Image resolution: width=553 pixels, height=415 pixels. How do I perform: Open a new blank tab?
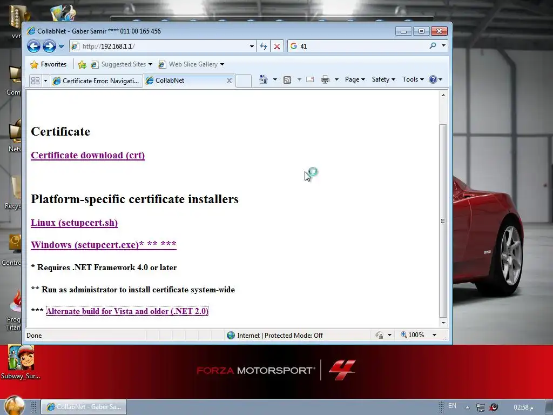(x=244, y=81)
